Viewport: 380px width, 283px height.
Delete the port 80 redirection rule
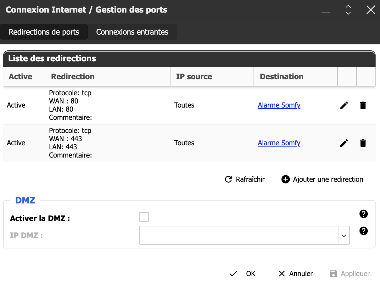[363, 105]
